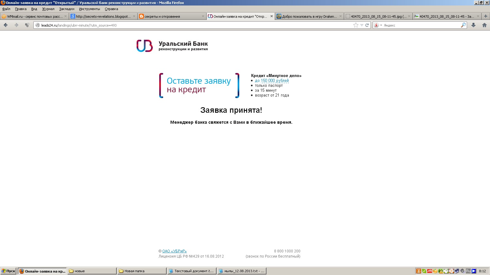Click the green spider warning tray icon
Viewport: 490px width, 275px height.
pyautogui.click(x=440, y=271)
